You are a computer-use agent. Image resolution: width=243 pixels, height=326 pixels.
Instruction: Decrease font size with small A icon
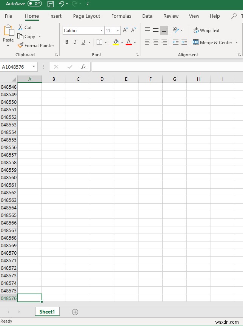pos(134,30)
